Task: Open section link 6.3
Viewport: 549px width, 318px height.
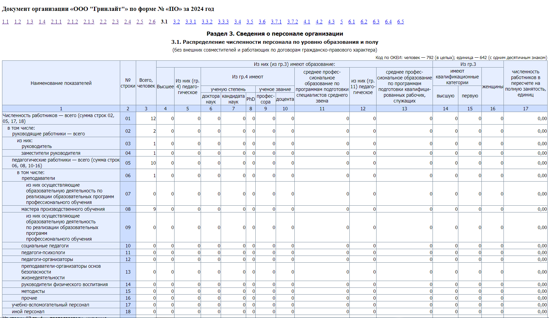Action: pyautogui.click(x=376, y=22)
